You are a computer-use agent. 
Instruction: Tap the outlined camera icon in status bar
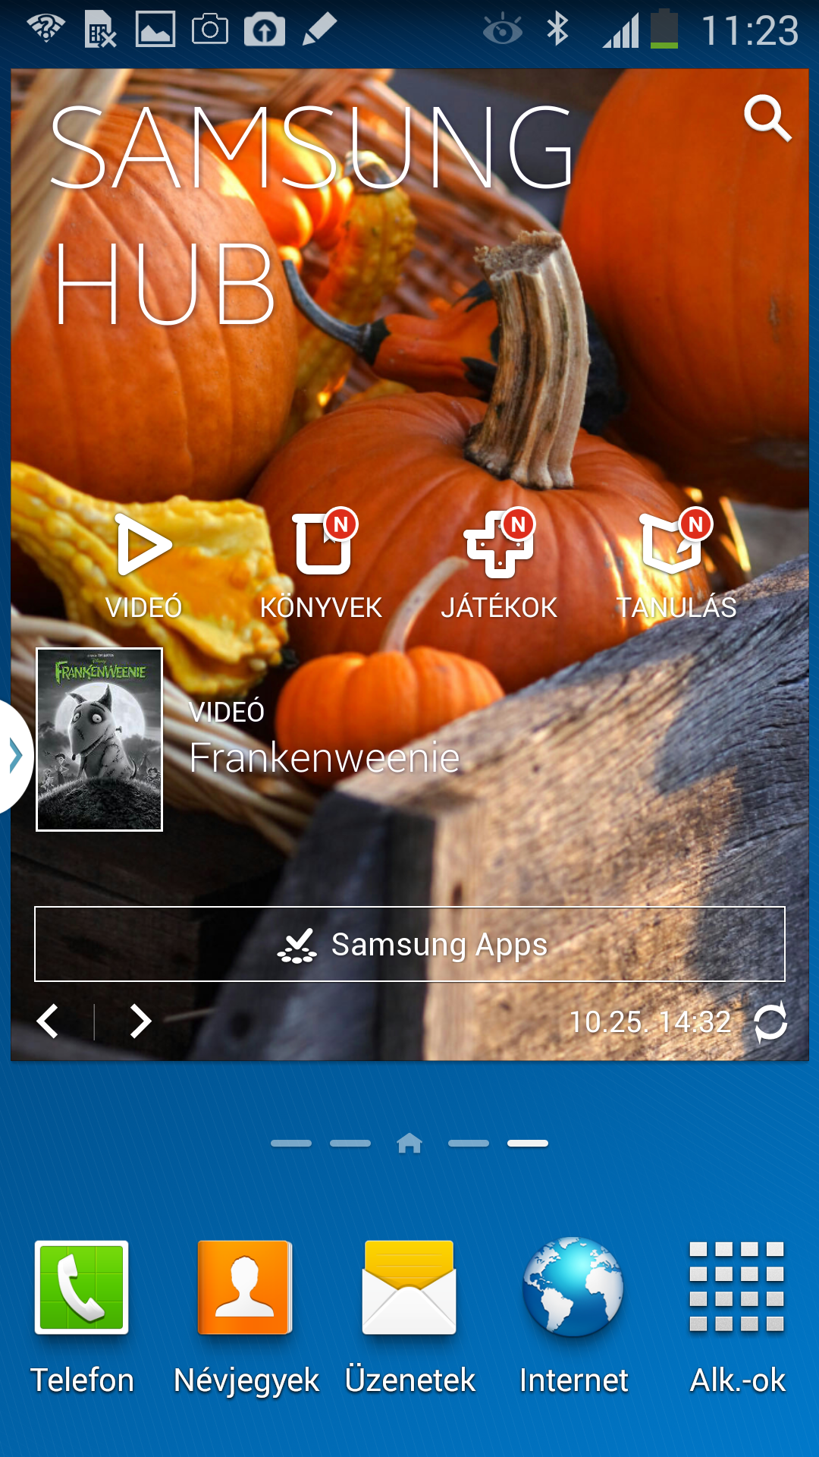[x=210, y=30]
